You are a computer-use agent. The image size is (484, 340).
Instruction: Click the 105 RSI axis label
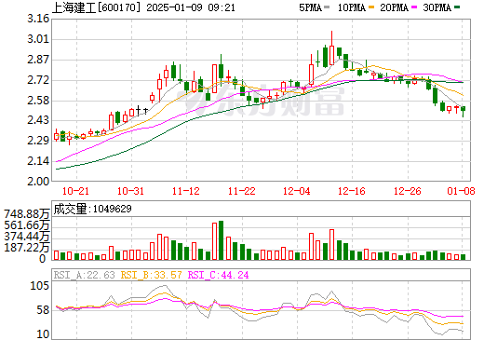[x=39, y=286]
